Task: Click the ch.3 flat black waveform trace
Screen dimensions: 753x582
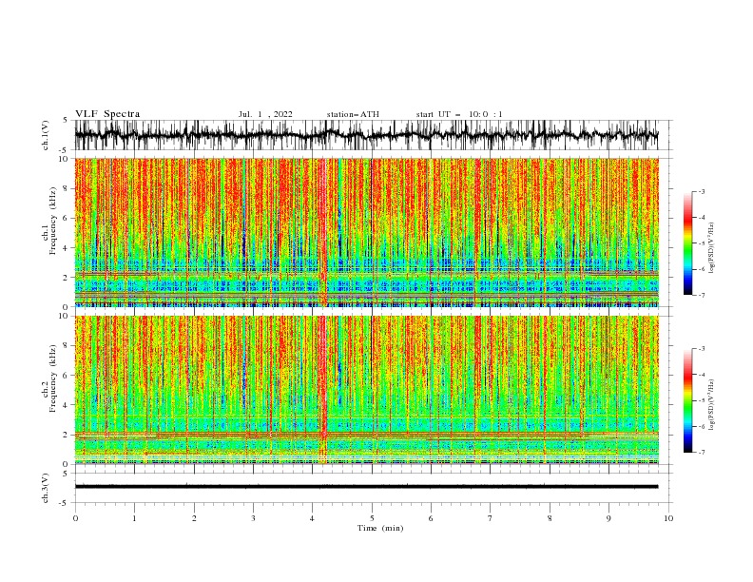Action: click(366, 487)
